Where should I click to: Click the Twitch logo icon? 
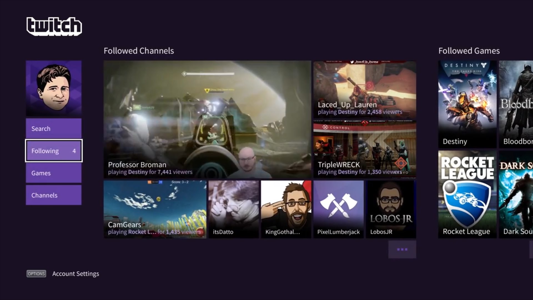[x=54, y=26]
